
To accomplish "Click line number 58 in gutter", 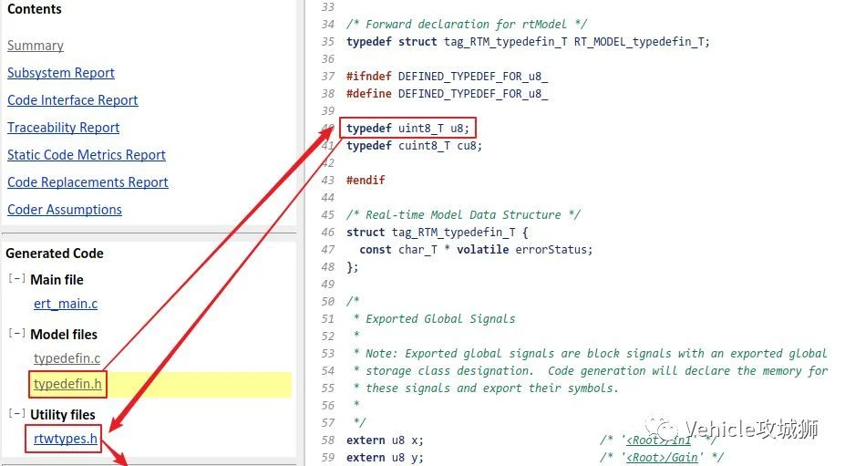I will click(x=327, y=440).
